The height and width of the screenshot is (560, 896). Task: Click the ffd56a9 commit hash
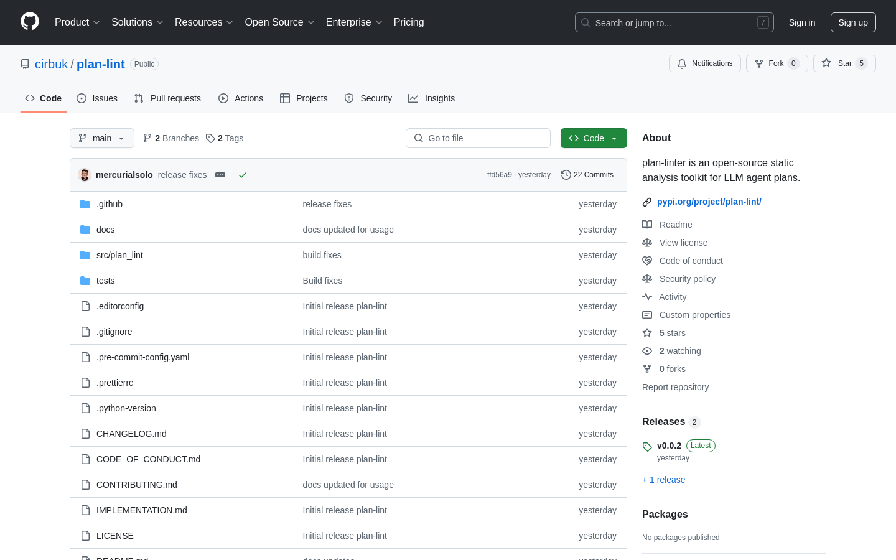[x=500, y=175]
